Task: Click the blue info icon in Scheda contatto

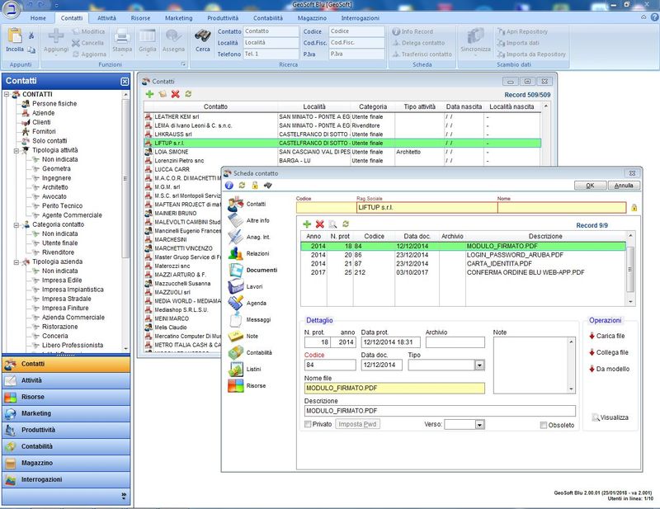Action: [x=229, y=186]
